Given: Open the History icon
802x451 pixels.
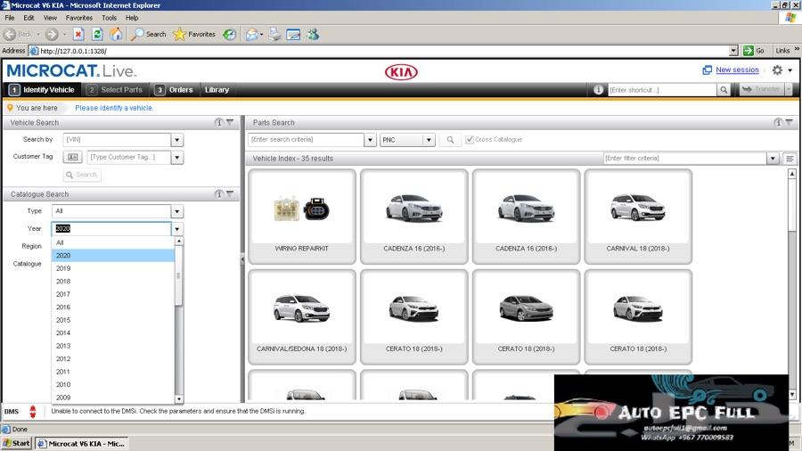Looking at the screenshot, I should (230, 34).
